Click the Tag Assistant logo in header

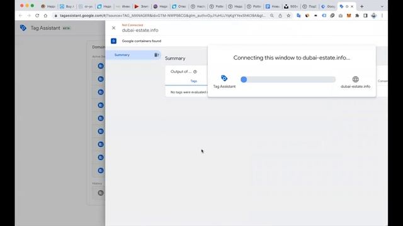point(23,28)
